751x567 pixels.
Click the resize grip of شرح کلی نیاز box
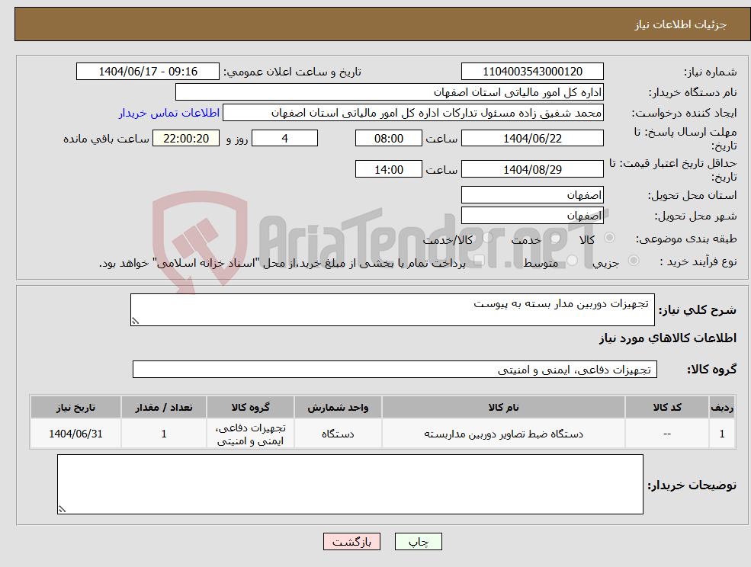click(135, 321)
